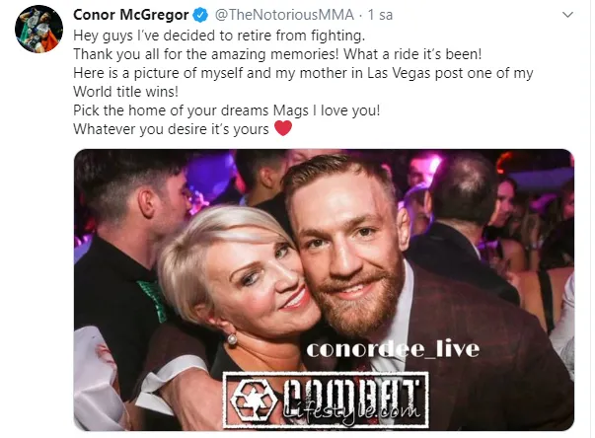
Task: Click the 'World title wins!' text line
Action: pos(125,92)
